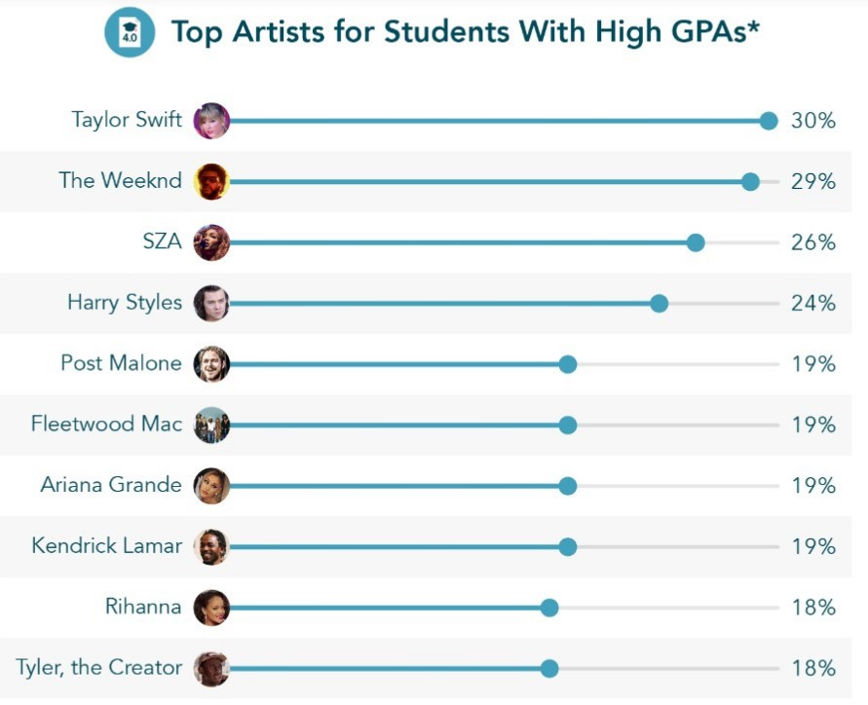Click The Weeknd's avatar picture

coord(211,181)
